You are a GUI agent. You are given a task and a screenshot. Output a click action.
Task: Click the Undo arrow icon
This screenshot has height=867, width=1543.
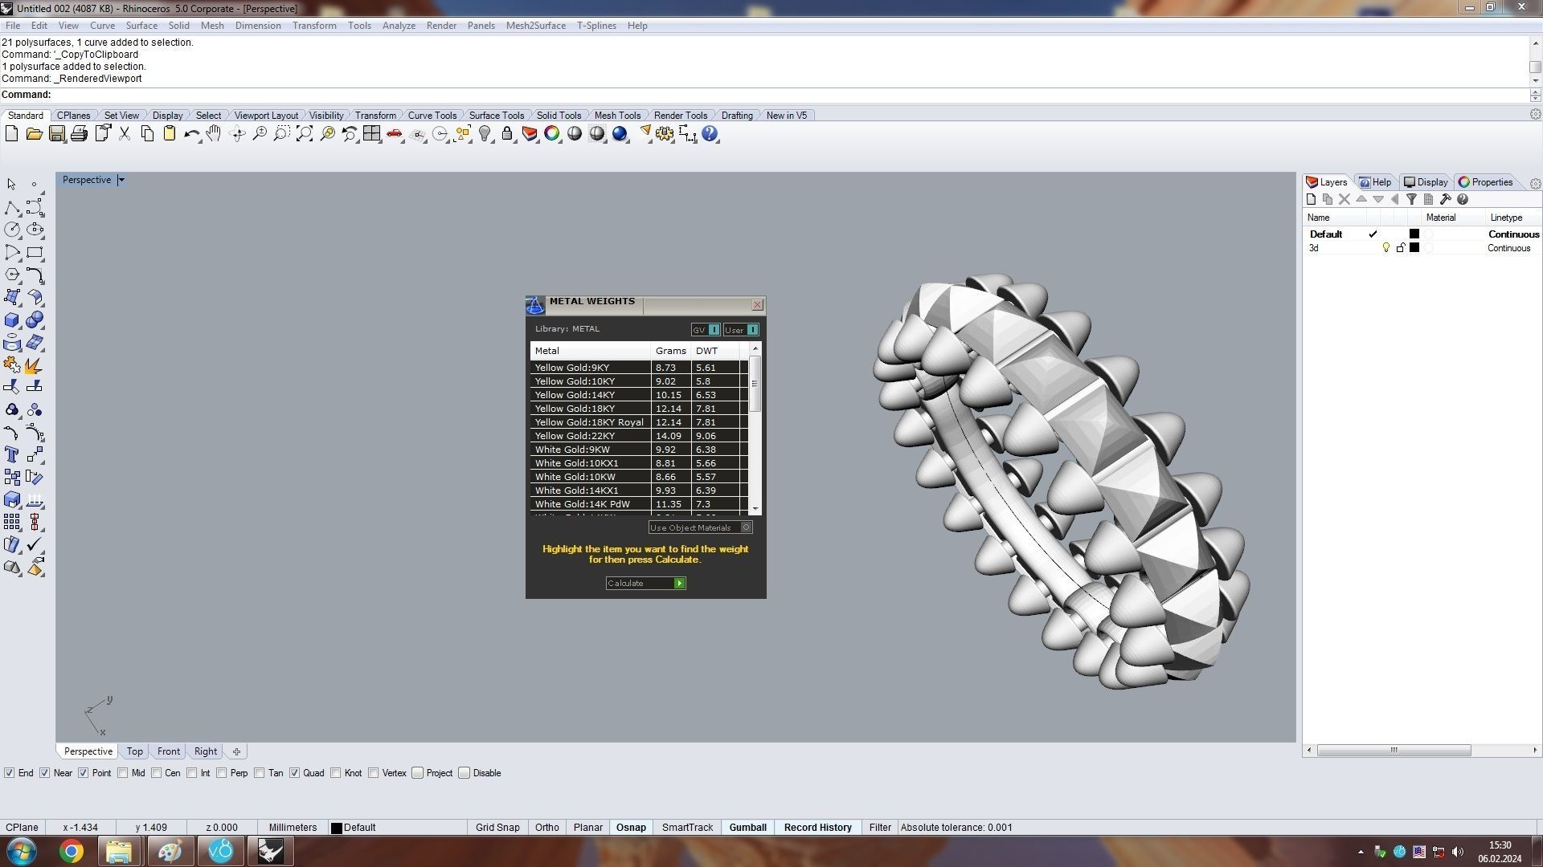pyautogui.click(x=191, y=134)
